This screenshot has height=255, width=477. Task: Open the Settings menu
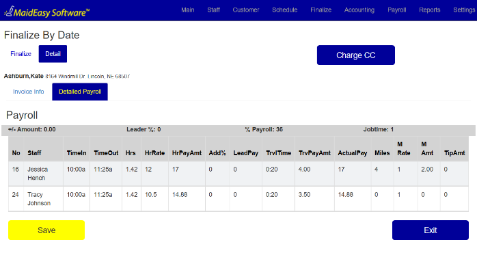[464, 10]
